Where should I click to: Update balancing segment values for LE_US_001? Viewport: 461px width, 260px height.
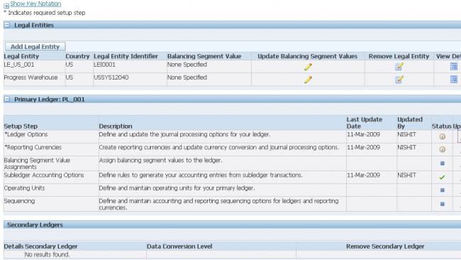coord(308,67)
